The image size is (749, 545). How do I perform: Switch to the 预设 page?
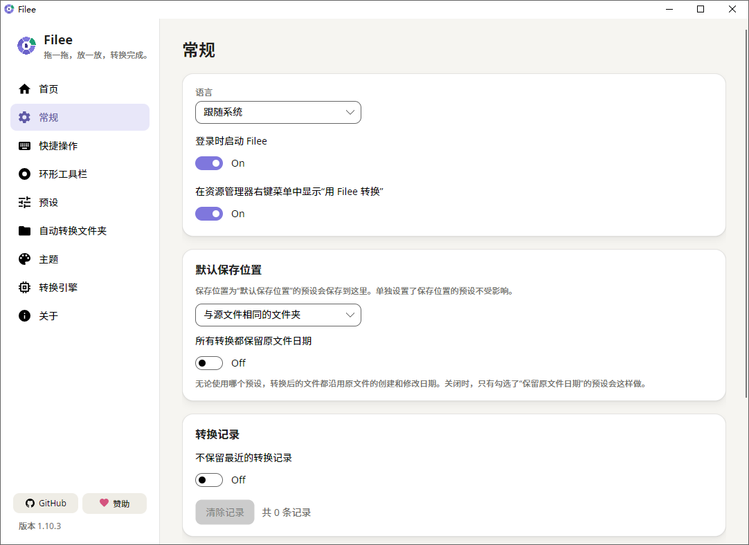(80, 203)
